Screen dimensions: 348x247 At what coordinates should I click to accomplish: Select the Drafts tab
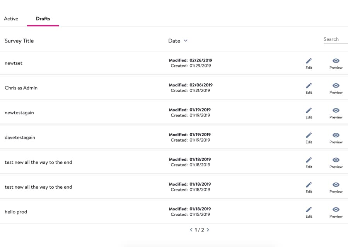click(x=43, y=19)
